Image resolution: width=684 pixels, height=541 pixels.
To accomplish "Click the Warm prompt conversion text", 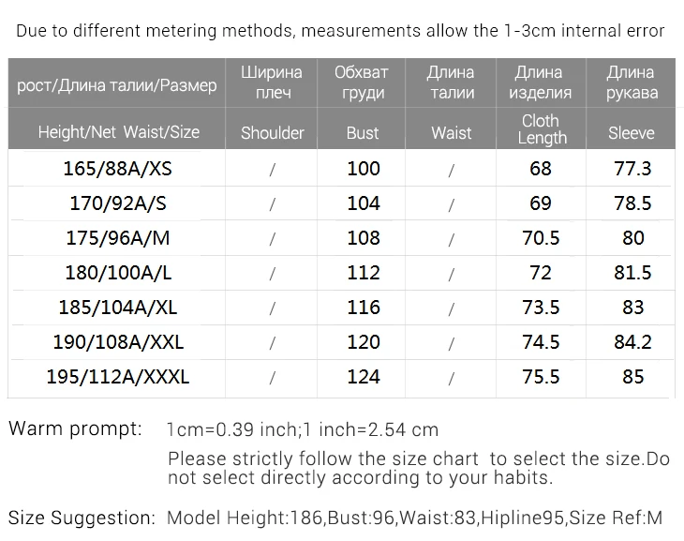I will [x=303, y=429].
